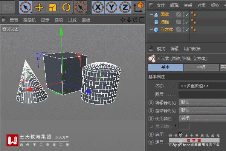
Task: Click the cube icon beside 立方体
Action: (156, 30)
